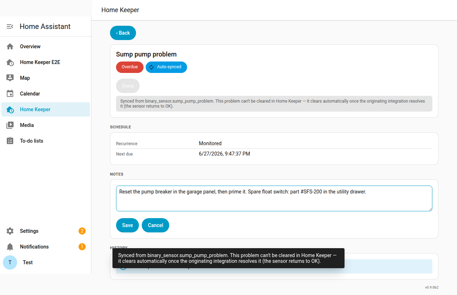Viewport: 457px width, 295px height.
Task: Collapse the sidebar with the menu icon
Action: (10, 26)
